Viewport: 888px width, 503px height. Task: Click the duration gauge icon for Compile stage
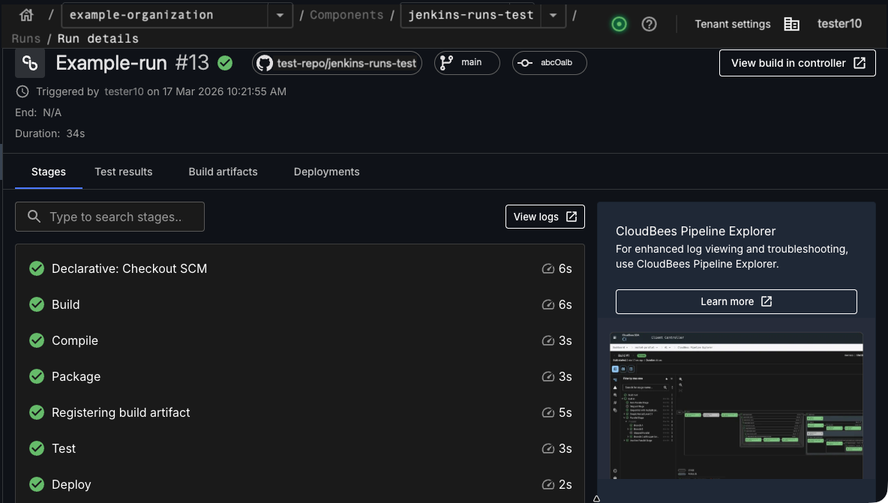(547, 340)
